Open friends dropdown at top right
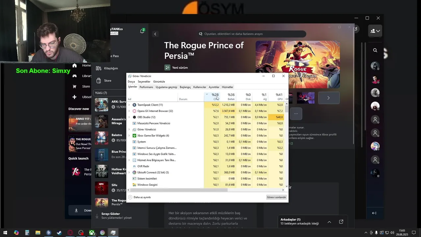Screen dimensions: 421x237 (x=375, y=31)
